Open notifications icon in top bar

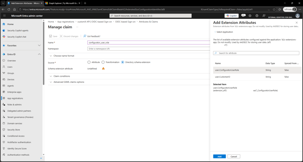coord(243,16)
